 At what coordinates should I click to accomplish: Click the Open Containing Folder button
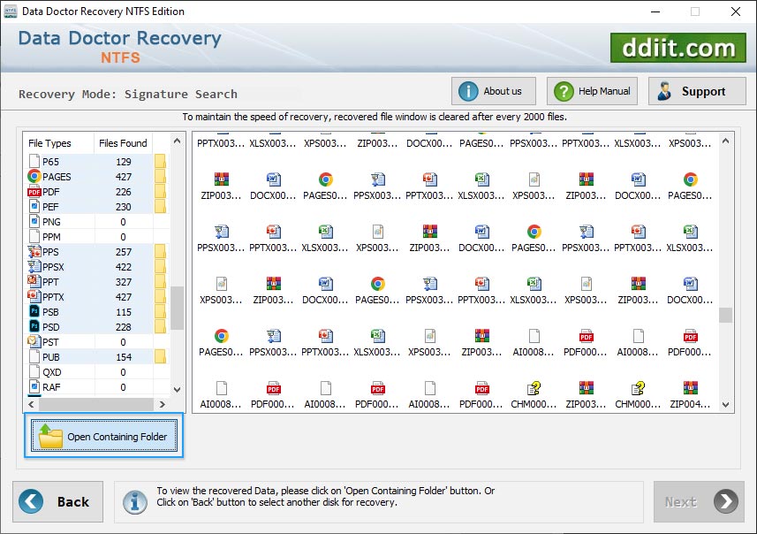(103, 436)
